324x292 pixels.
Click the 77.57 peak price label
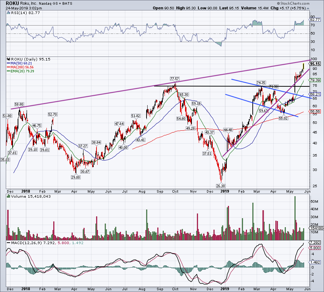pyautogui.click(x=175, y=78)
